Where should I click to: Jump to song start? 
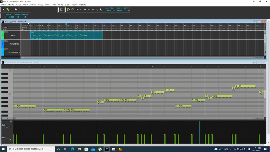(x=81, y=10)
